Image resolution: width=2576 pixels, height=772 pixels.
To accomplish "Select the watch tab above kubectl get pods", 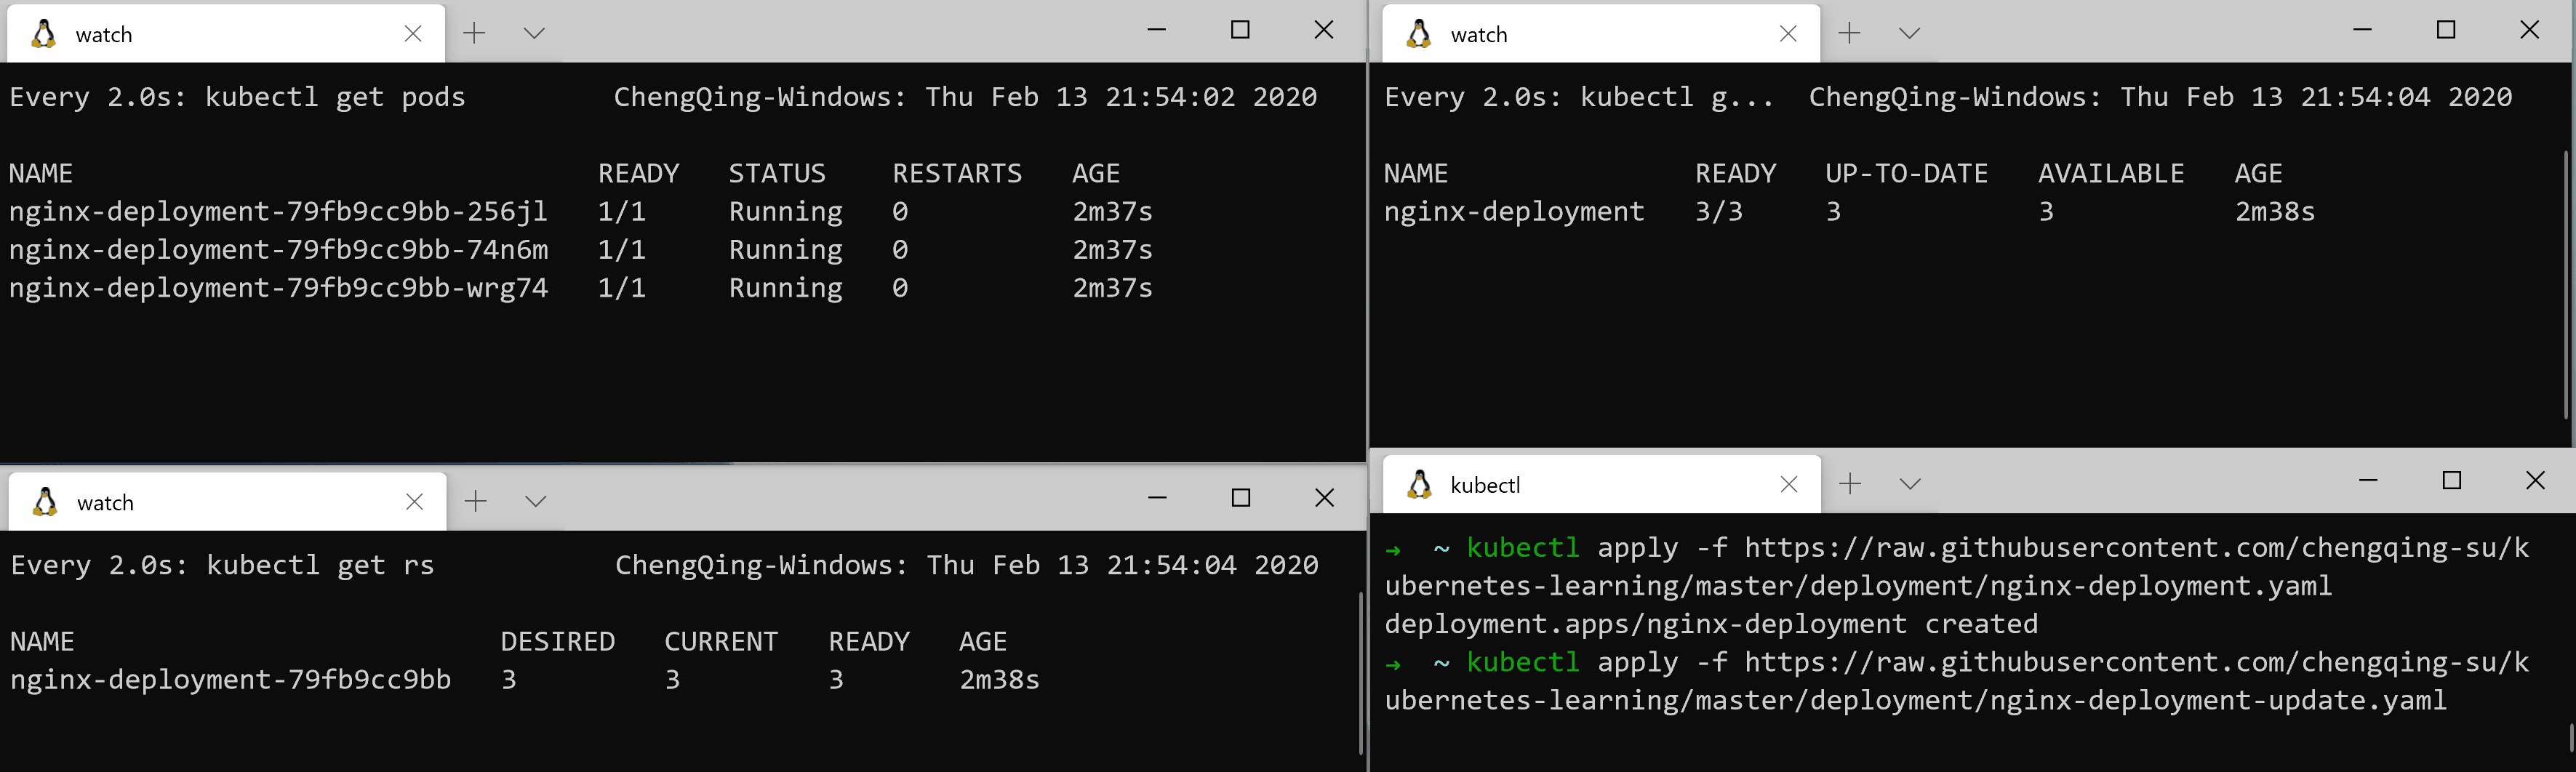I will click(200, 34).
